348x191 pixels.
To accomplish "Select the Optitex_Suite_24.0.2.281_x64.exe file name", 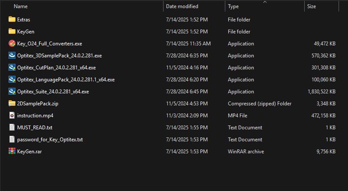I will [x=53, y=91].
